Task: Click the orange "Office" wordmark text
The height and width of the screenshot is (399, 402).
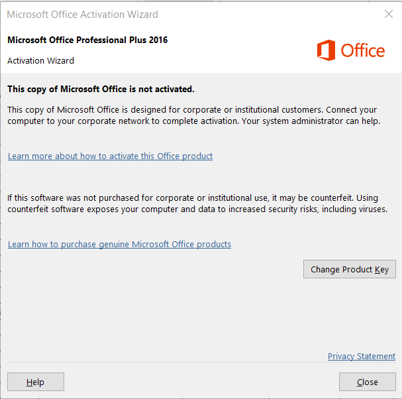Action: pos(362,50)
